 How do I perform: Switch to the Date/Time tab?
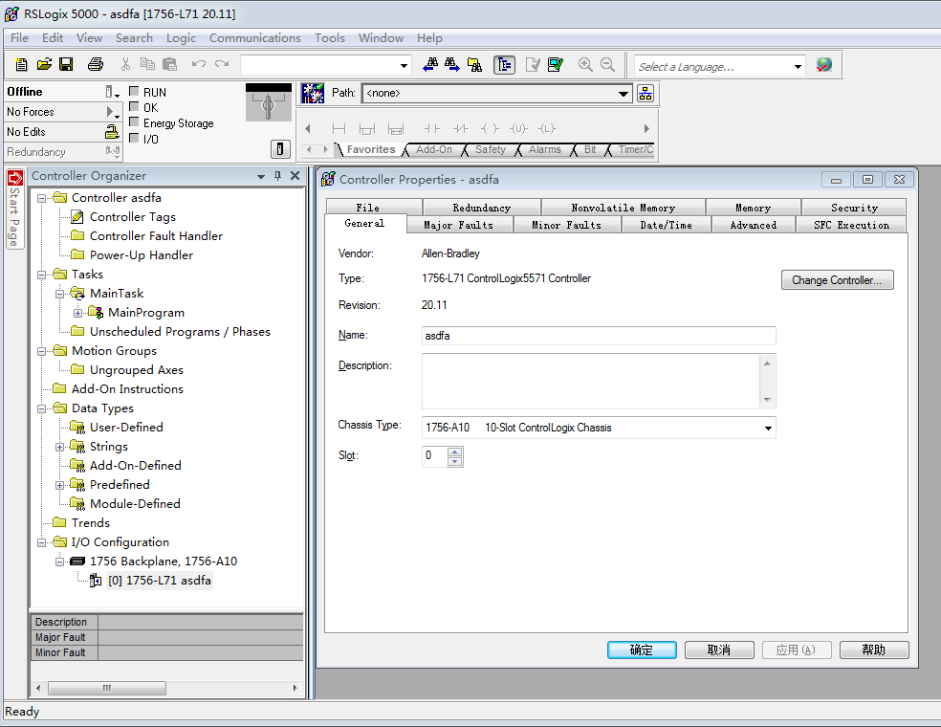[667, 225]
